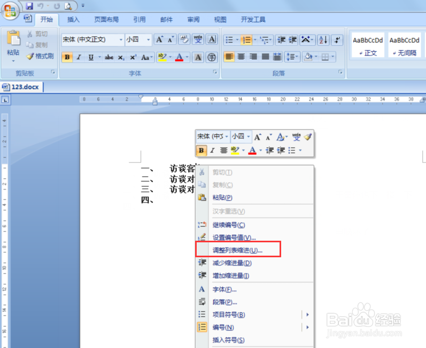426x348 pixels.
Task: Switch to the 插入 tab
Action: (73, 20)
